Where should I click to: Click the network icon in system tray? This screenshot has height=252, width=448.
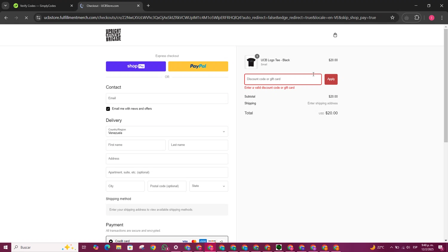pyautogui.click(x=403, y=247)
